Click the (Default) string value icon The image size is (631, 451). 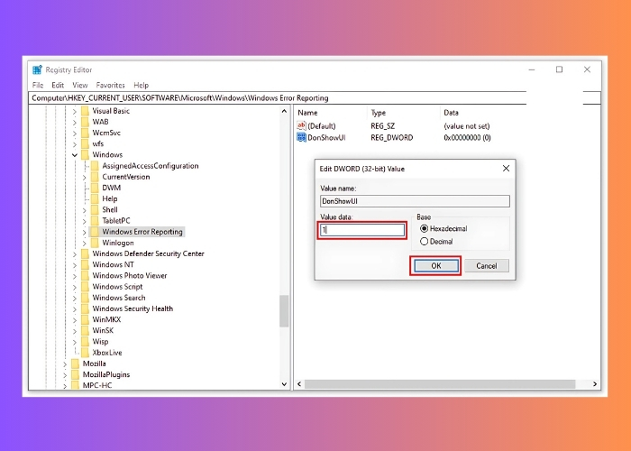[x=302, y=125]
